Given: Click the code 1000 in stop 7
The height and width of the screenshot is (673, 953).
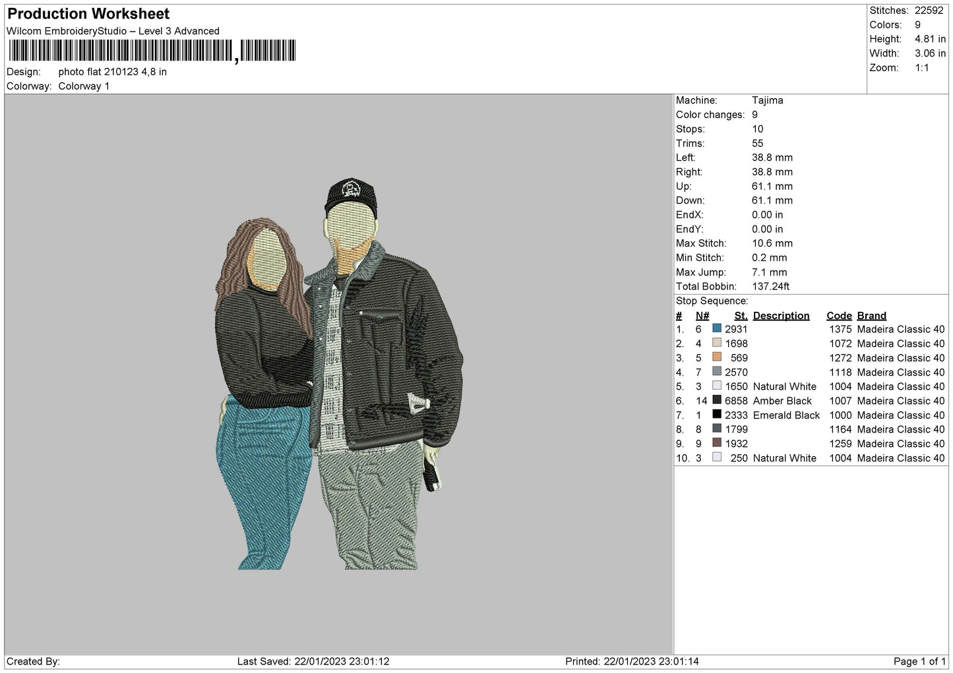Looking at the screenshot, I should point(841,415).
